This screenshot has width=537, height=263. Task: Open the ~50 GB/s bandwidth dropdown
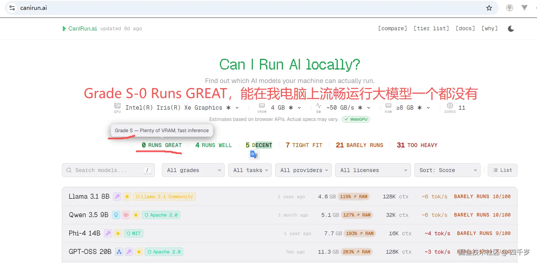348,108
